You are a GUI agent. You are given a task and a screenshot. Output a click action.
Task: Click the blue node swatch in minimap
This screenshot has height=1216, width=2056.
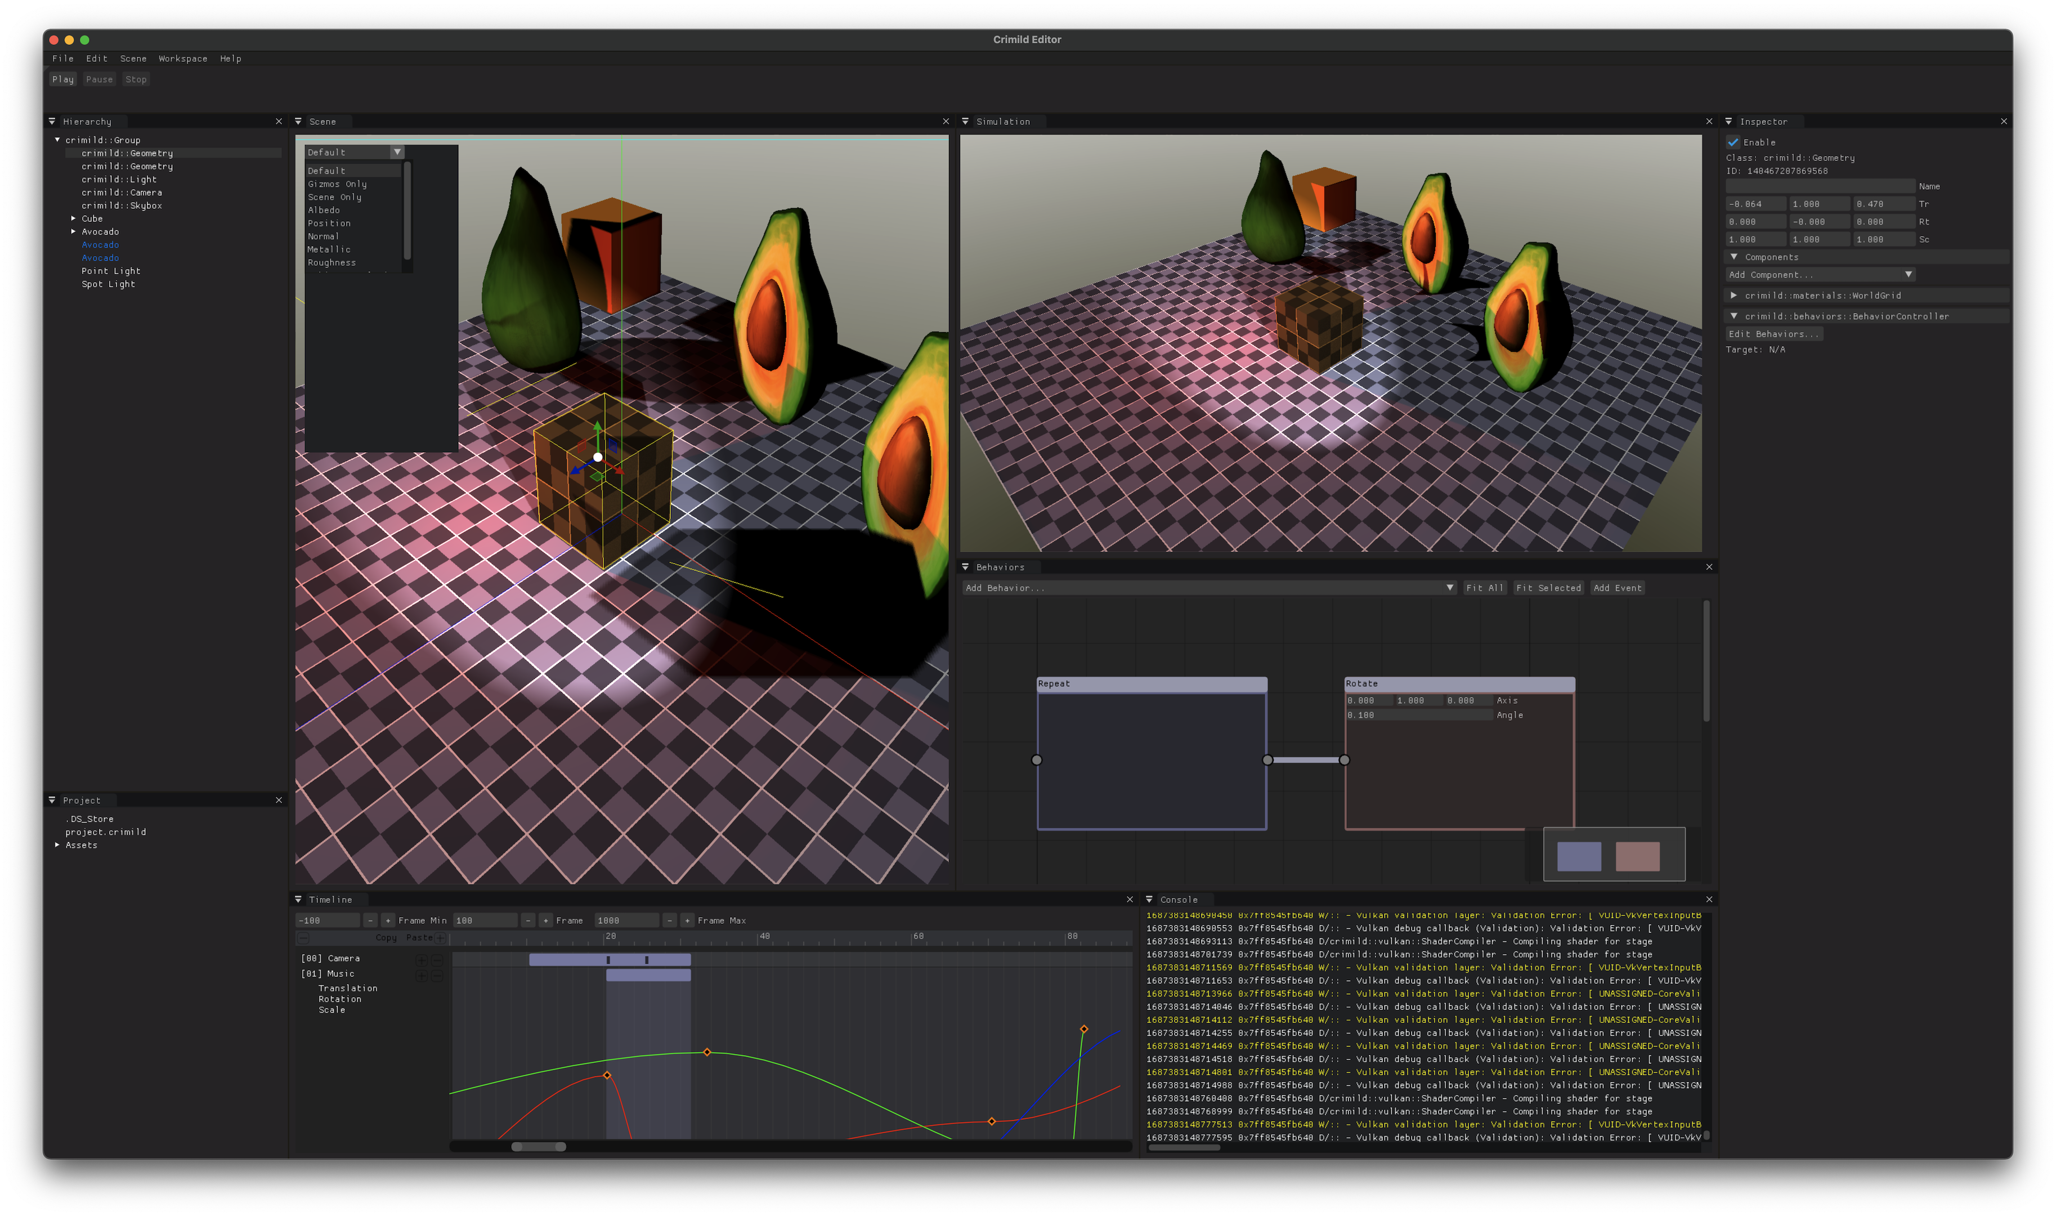pyautogui.click(x=1579, y=857)
